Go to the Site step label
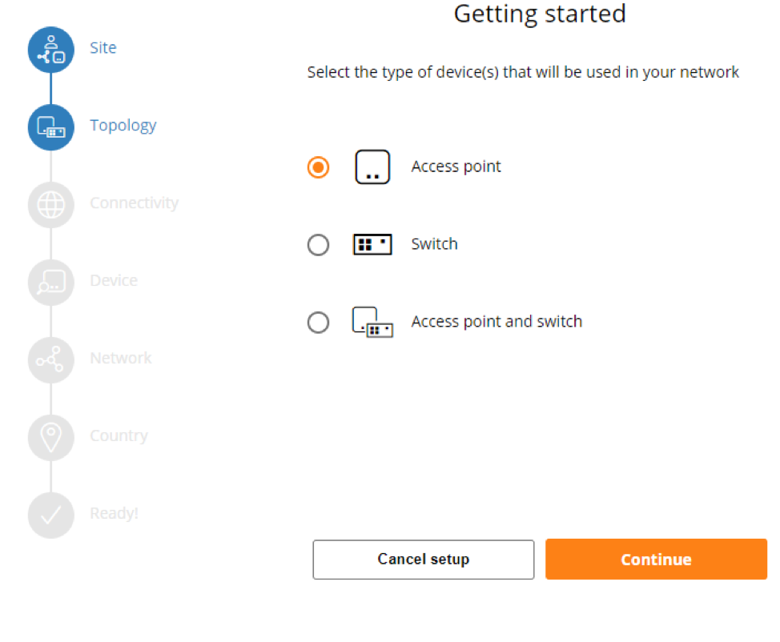780x642 pixels. pyautogui.click(x=103, y=48)
